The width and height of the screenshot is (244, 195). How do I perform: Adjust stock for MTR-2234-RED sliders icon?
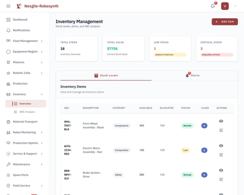[x=221, y=155]
